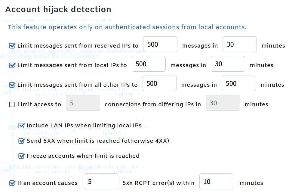Click the greyed-out connections limit field
The image size is (292, 193).
click(83, 103)
